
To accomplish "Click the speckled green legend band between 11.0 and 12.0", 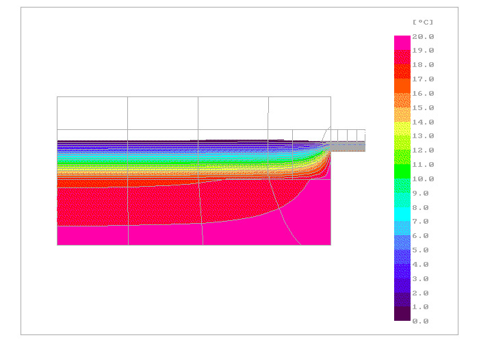I will point(402,157).
